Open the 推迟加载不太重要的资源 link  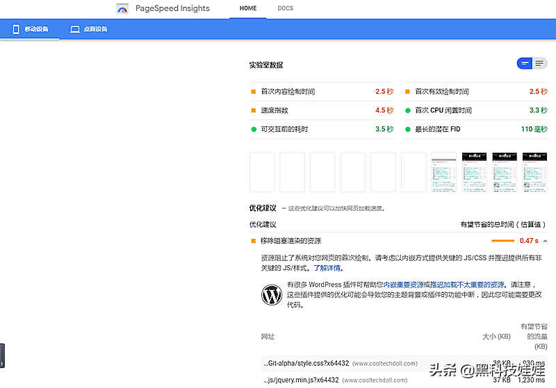click(467, 285)
